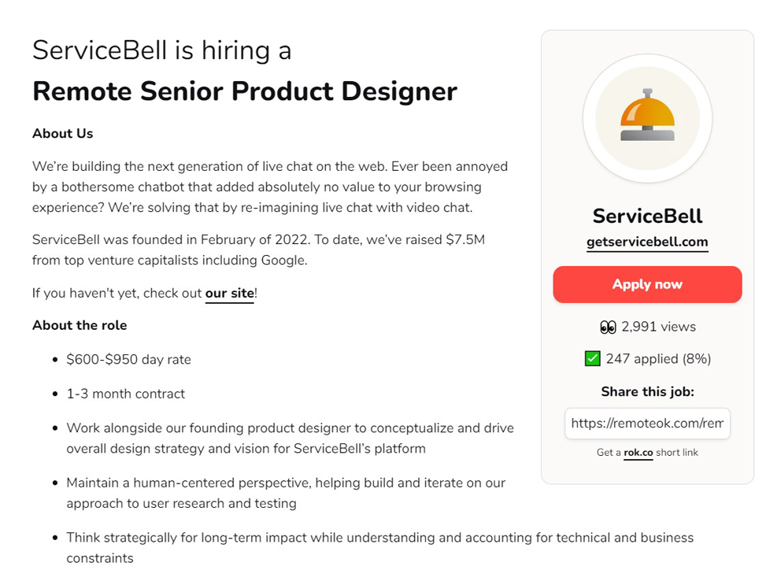Click the 2,991 views text
The height and width of the screenshot is (585, 766).
[658, 327]
